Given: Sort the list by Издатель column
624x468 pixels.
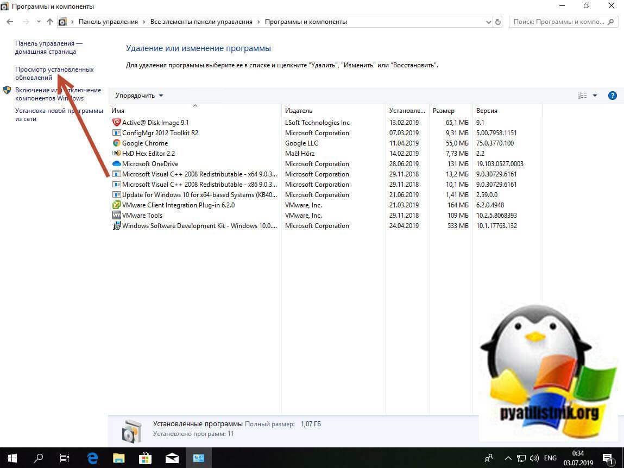Looking at the screenshot, I should pyautogui.click(x=299, y=111).
